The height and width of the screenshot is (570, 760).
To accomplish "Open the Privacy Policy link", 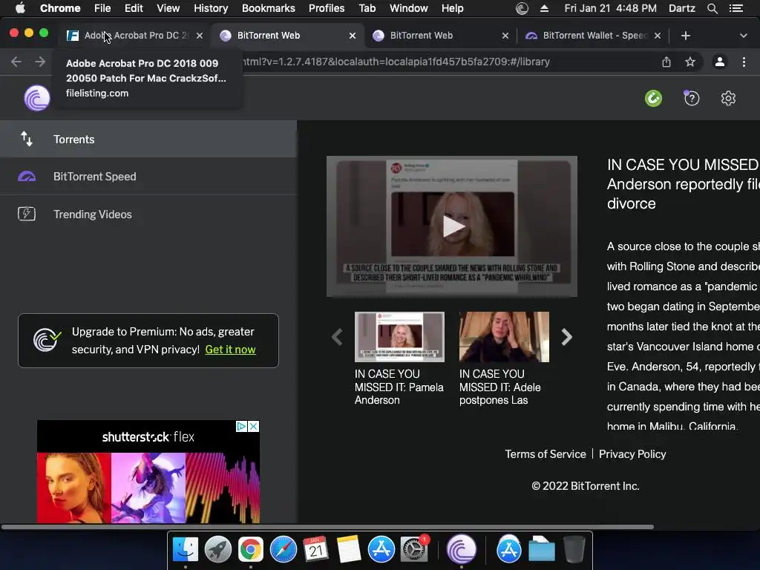I will [x=632, y=454].
